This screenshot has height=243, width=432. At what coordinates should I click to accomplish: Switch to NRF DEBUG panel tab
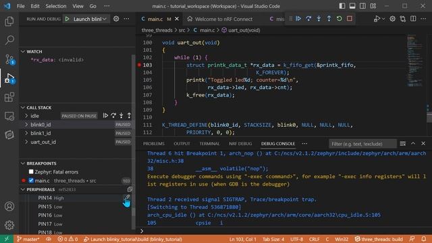click(240, 144)
